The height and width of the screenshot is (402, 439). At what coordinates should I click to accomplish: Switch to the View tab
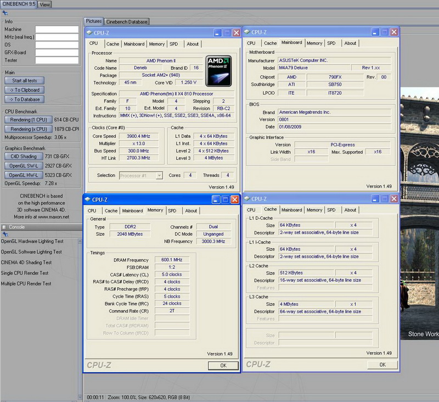[45, 4]
